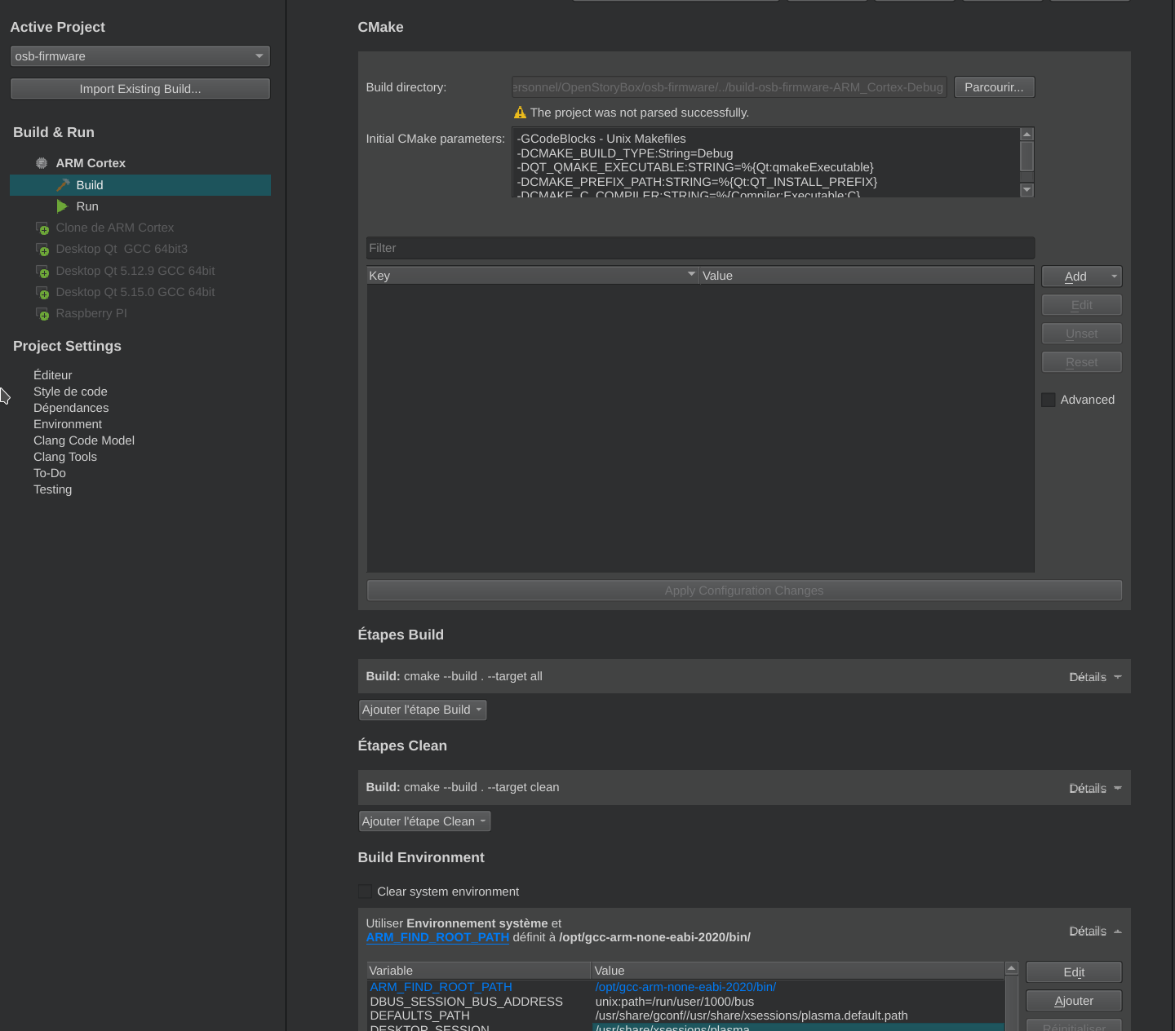Click the CMake parameters scrollbar down arrow
The image size is (1175, 1031).
[x=1027, y=190]
